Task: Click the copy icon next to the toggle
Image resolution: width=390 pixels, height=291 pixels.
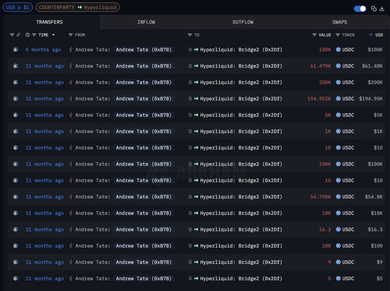Action: click(x=374, y=9)
